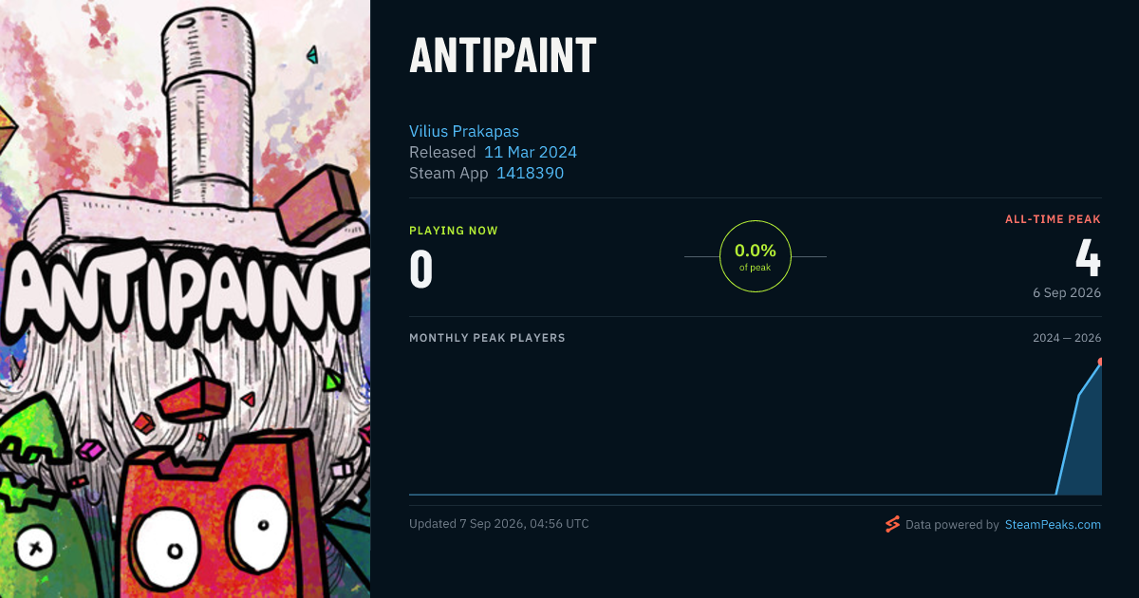Image resolution: width=1139 pixels, height=598 pixels.
Task: Click the SteamPeaks logo icon
Action: 892,524
